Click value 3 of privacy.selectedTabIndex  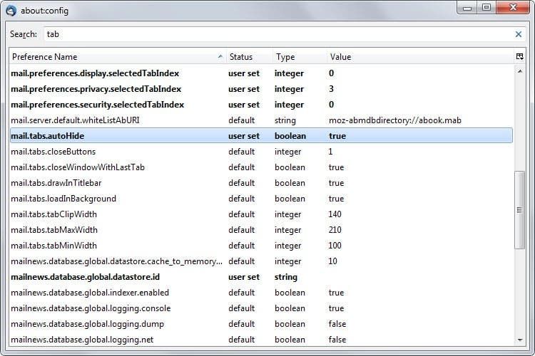[331, 89]
